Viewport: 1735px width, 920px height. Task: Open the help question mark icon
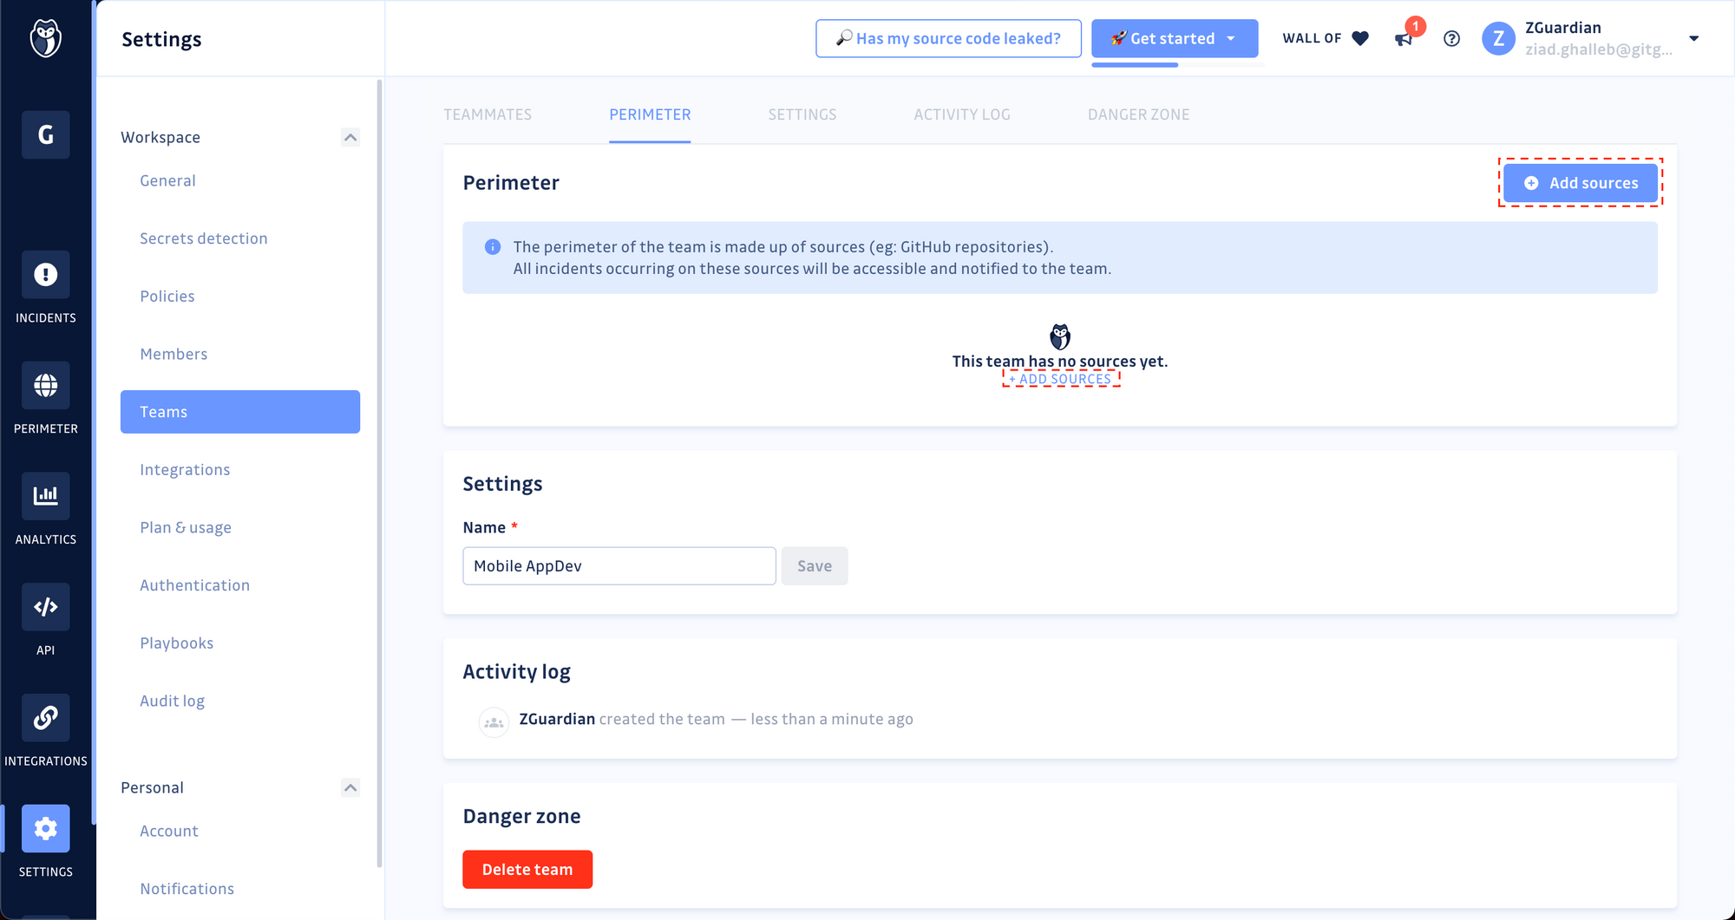click(x=1451, y=38)
